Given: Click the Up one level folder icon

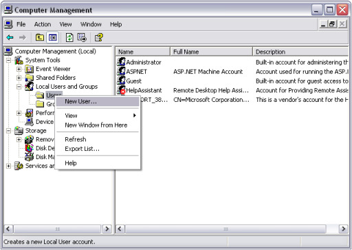Looking at the screenshot, I should point(40,37).
